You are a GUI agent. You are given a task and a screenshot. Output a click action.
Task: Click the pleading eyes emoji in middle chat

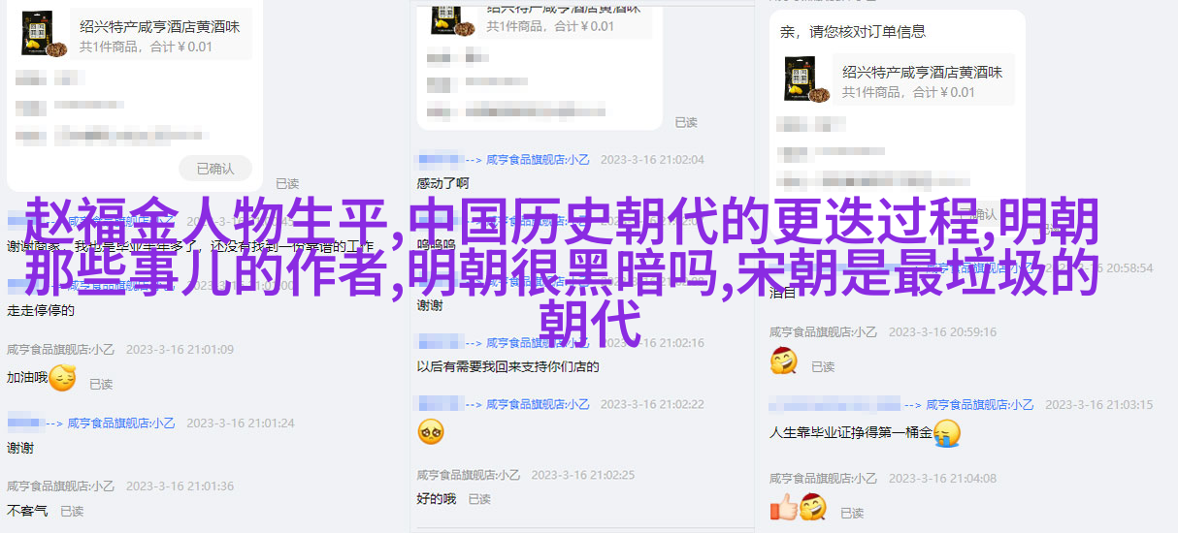coord(431,431)
